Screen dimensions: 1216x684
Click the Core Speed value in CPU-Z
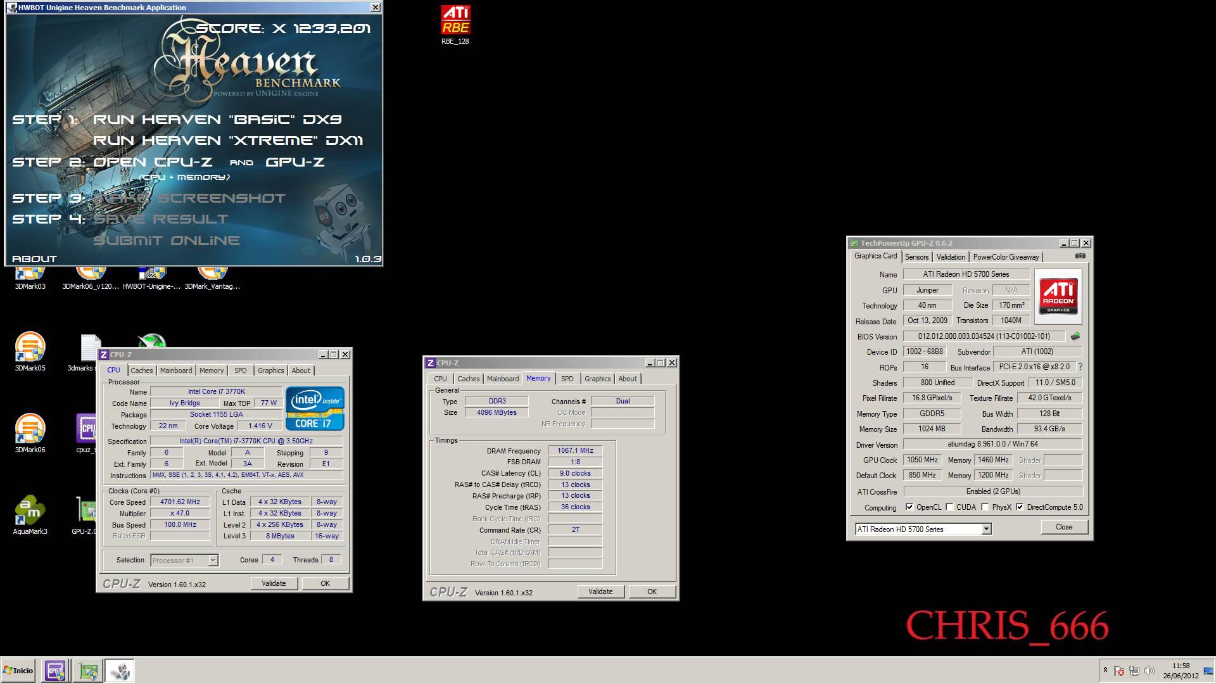coord(180,502)
